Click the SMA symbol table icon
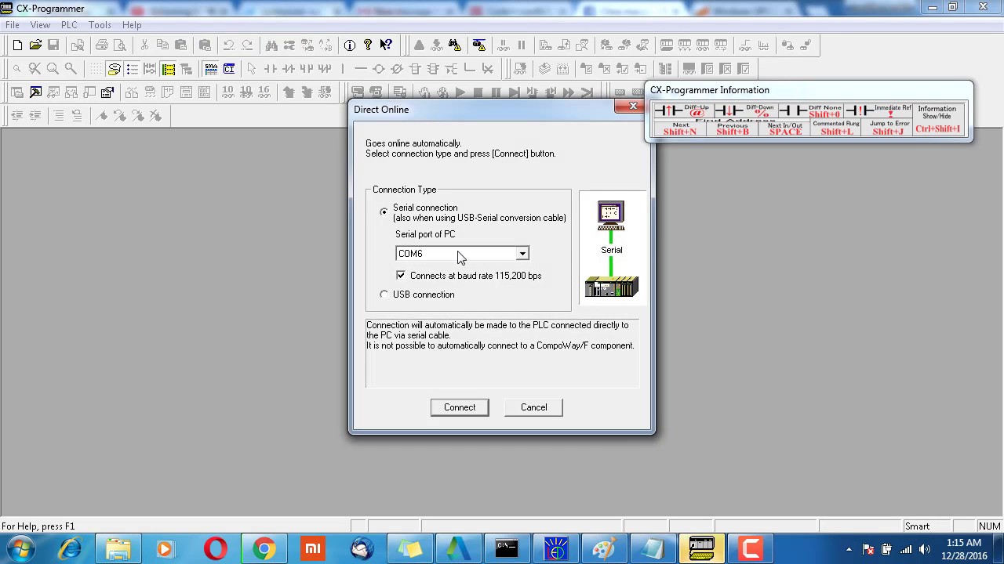This screenshot has width=1004, height=564. [211, 69]
